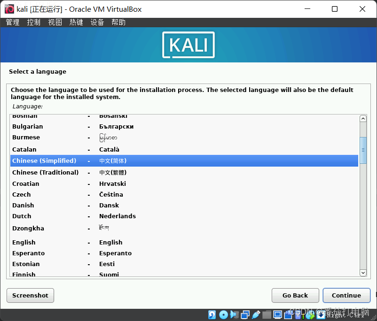Click the Right Ctrl host key indicator
377x321 pixels.
346,315
